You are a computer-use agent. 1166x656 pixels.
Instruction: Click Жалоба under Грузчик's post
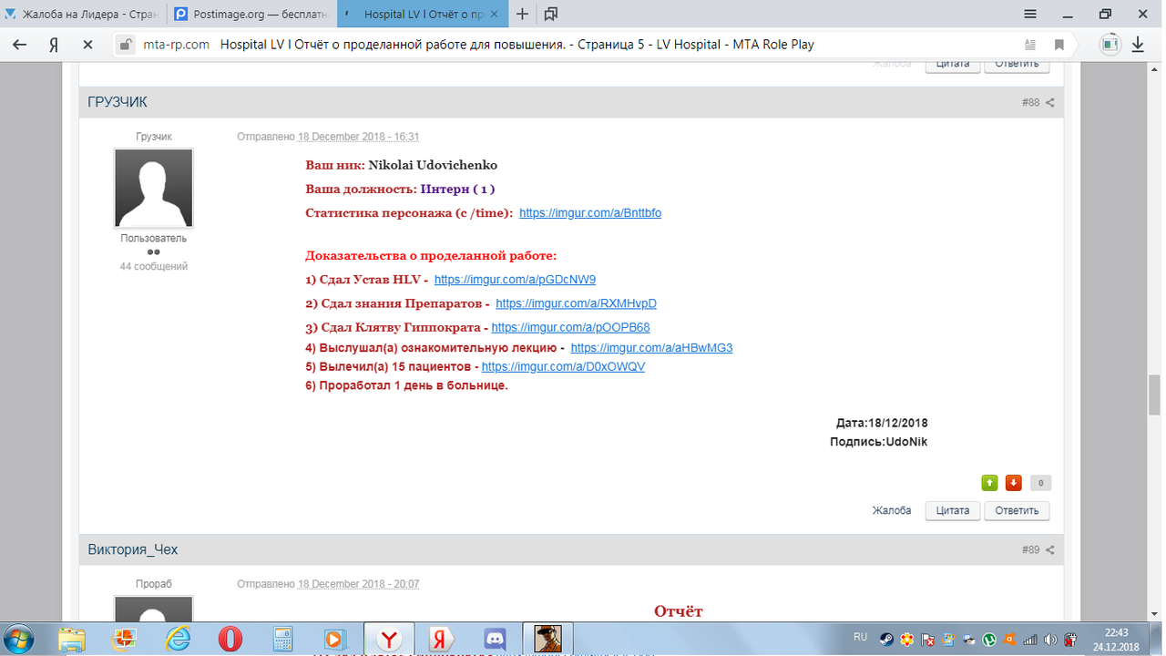tap(892, 511)
